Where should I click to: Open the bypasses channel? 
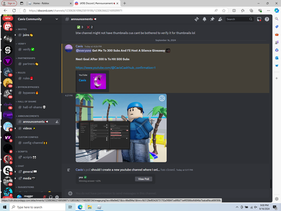(x=38, y=93)
